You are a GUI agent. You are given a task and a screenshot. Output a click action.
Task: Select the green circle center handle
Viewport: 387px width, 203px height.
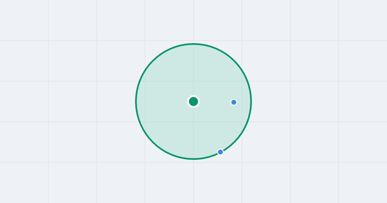(x=193, y=101)
